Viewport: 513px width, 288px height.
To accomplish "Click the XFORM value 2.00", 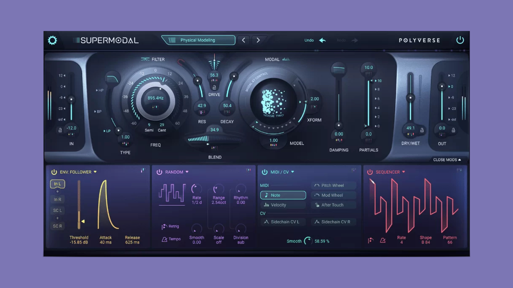I will [314, 99].
